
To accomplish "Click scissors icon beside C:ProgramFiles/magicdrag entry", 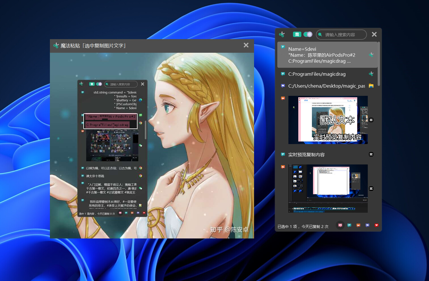I will click(371, 74).
